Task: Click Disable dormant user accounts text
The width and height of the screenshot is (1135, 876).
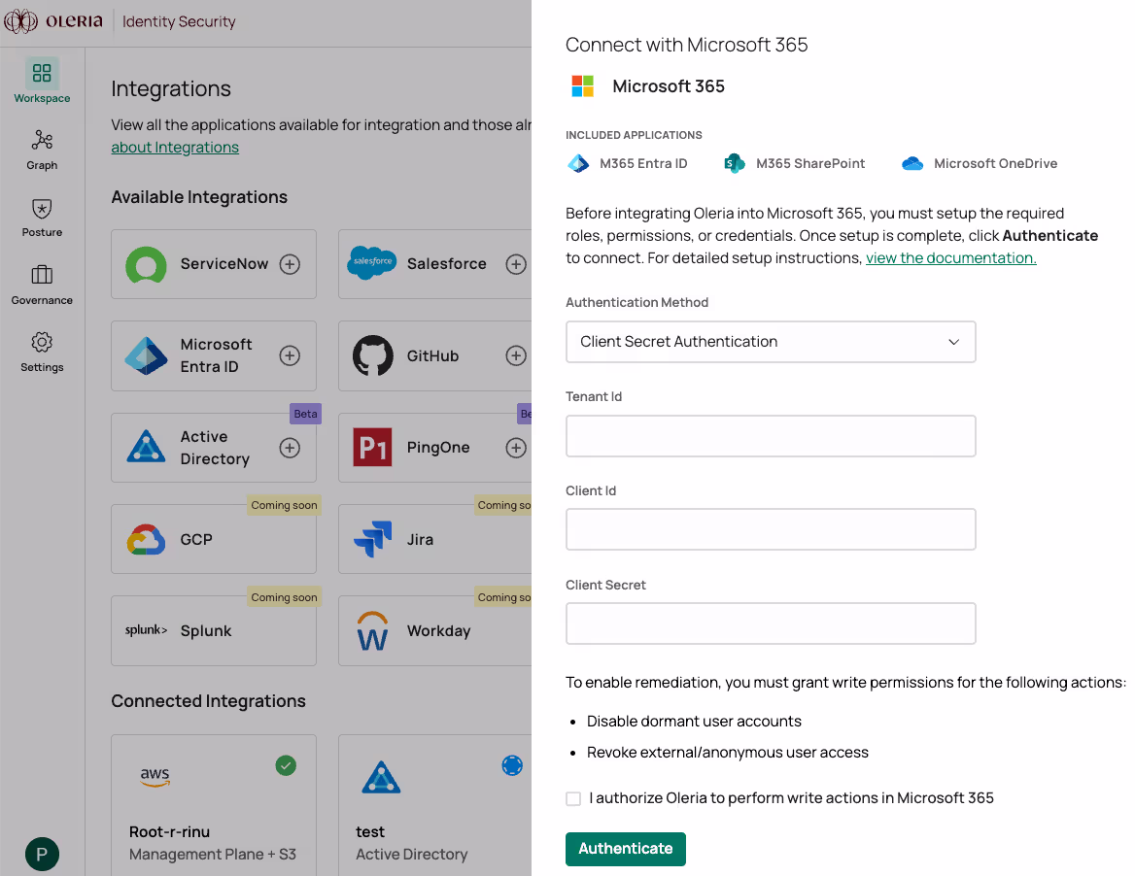Action: tap(694, 722)
